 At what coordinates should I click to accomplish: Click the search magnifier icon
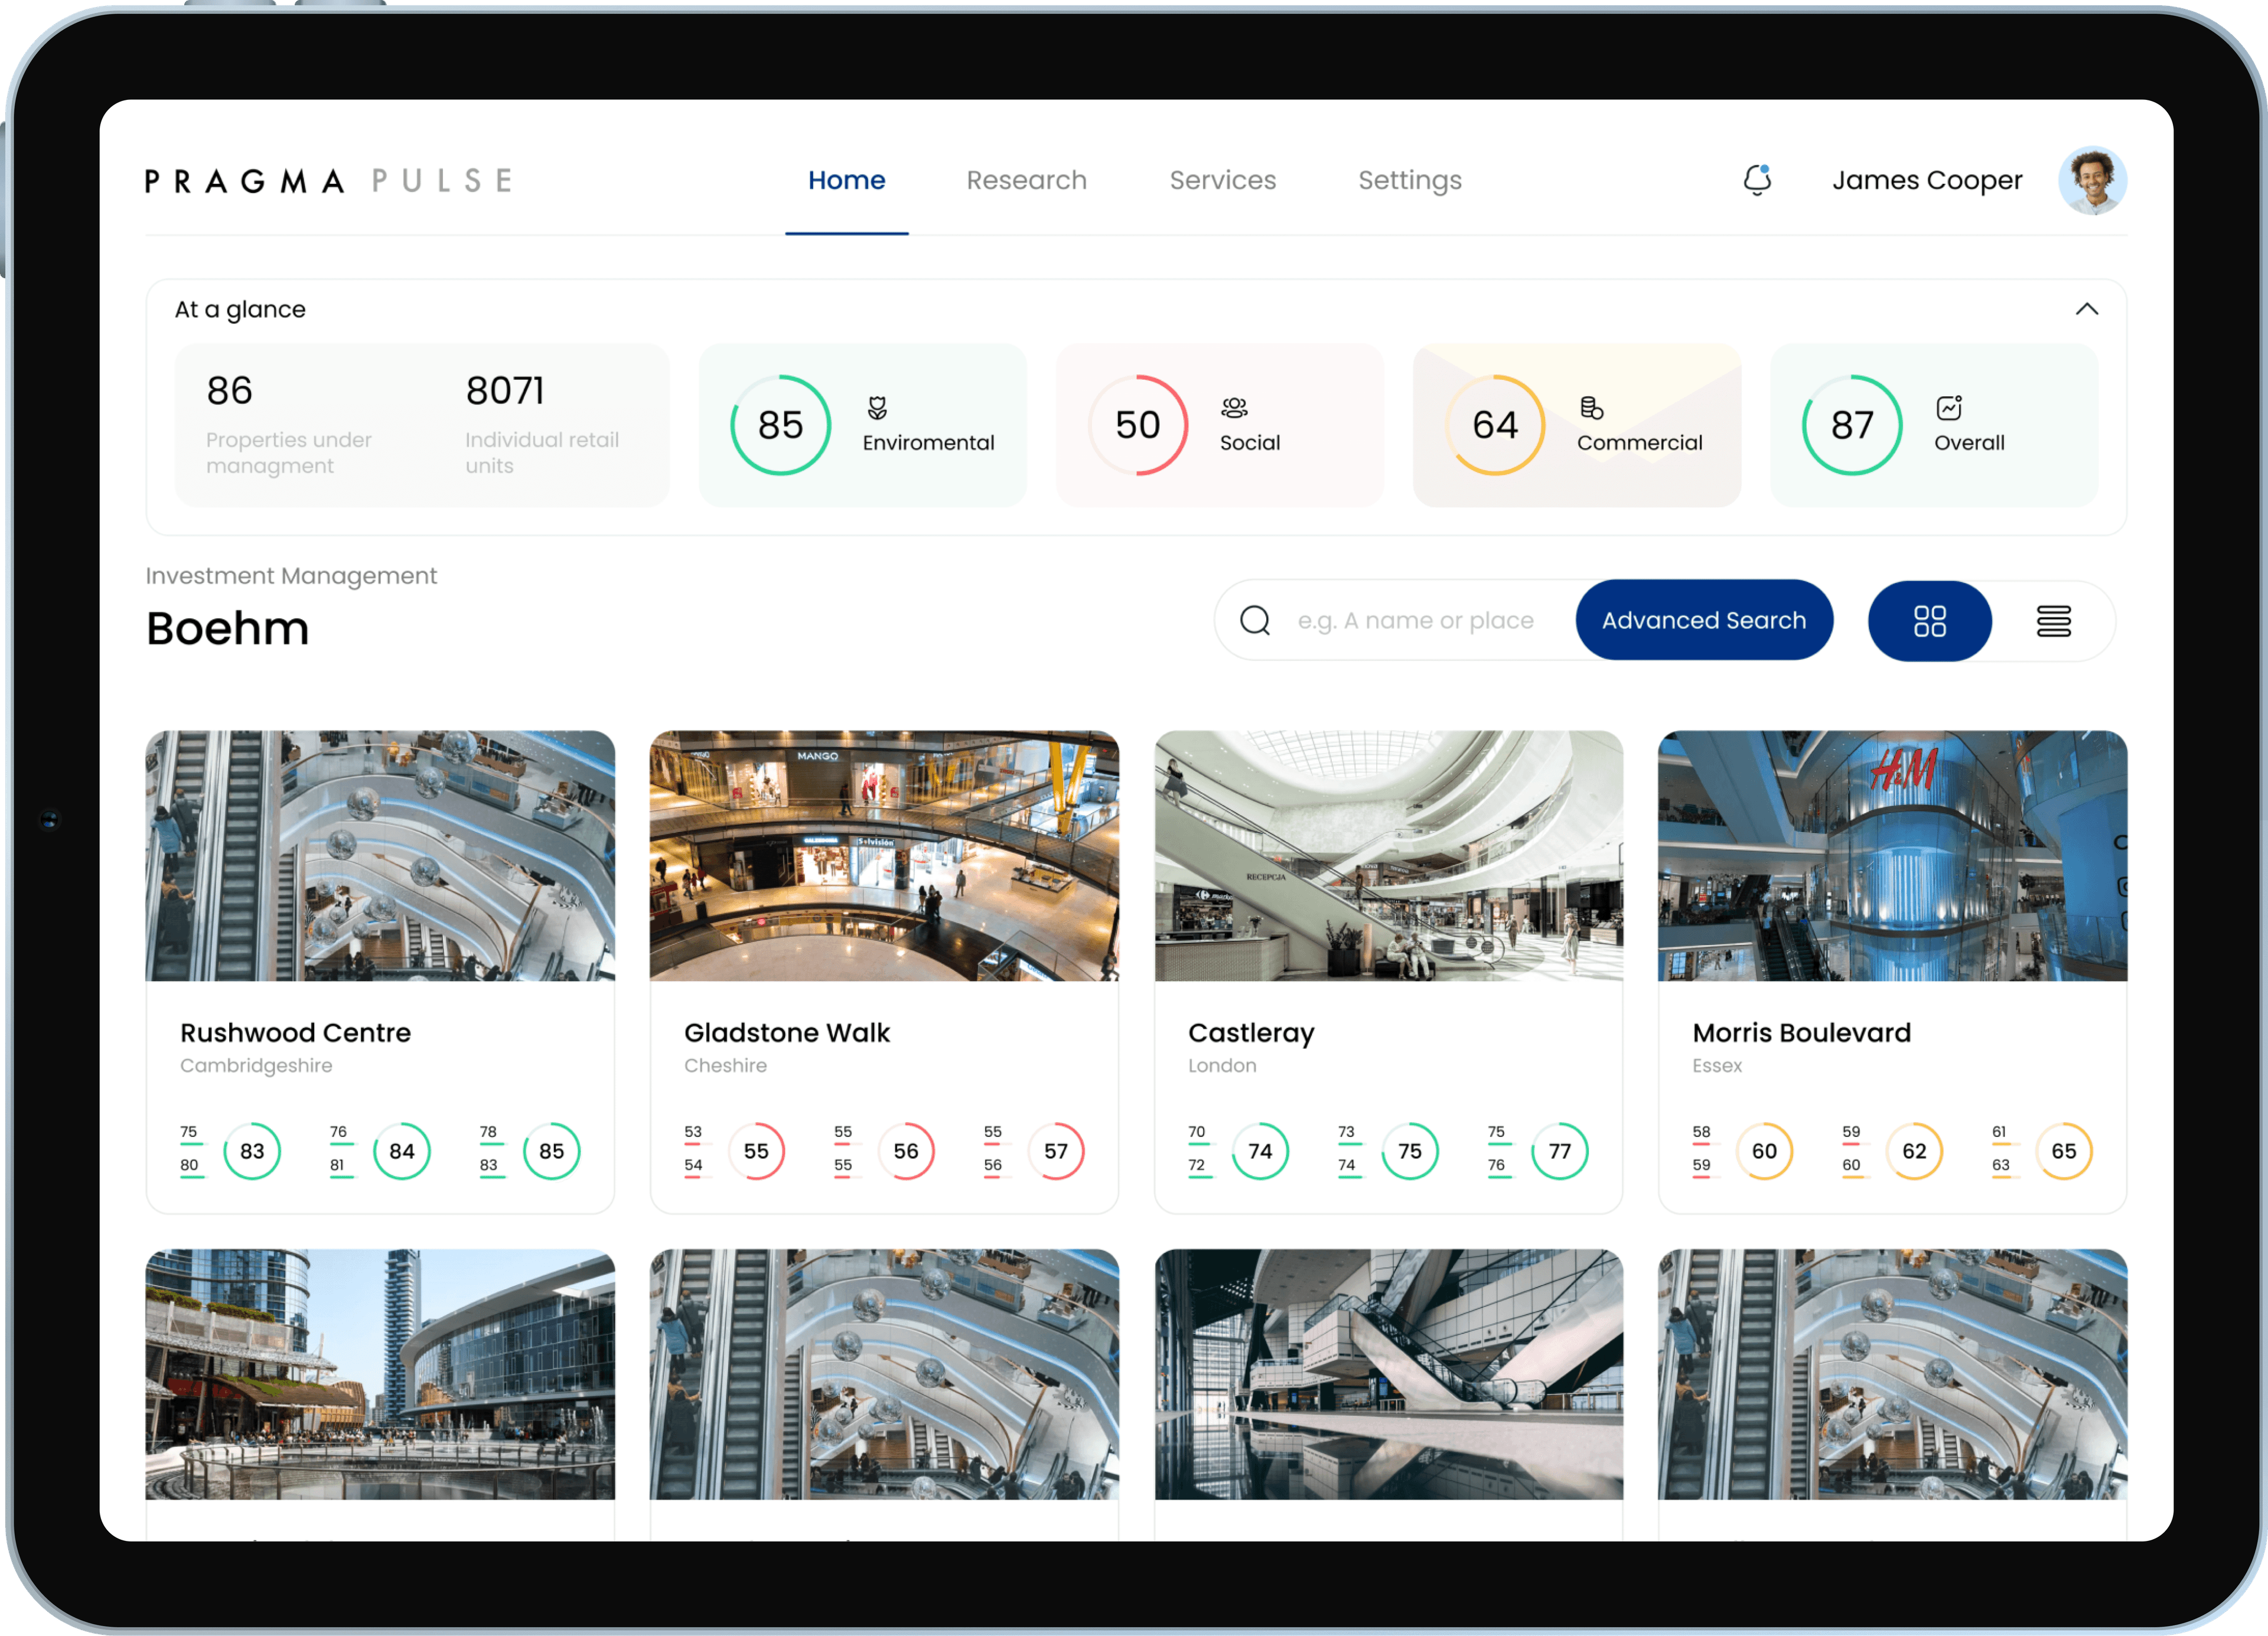point(1257,620)
